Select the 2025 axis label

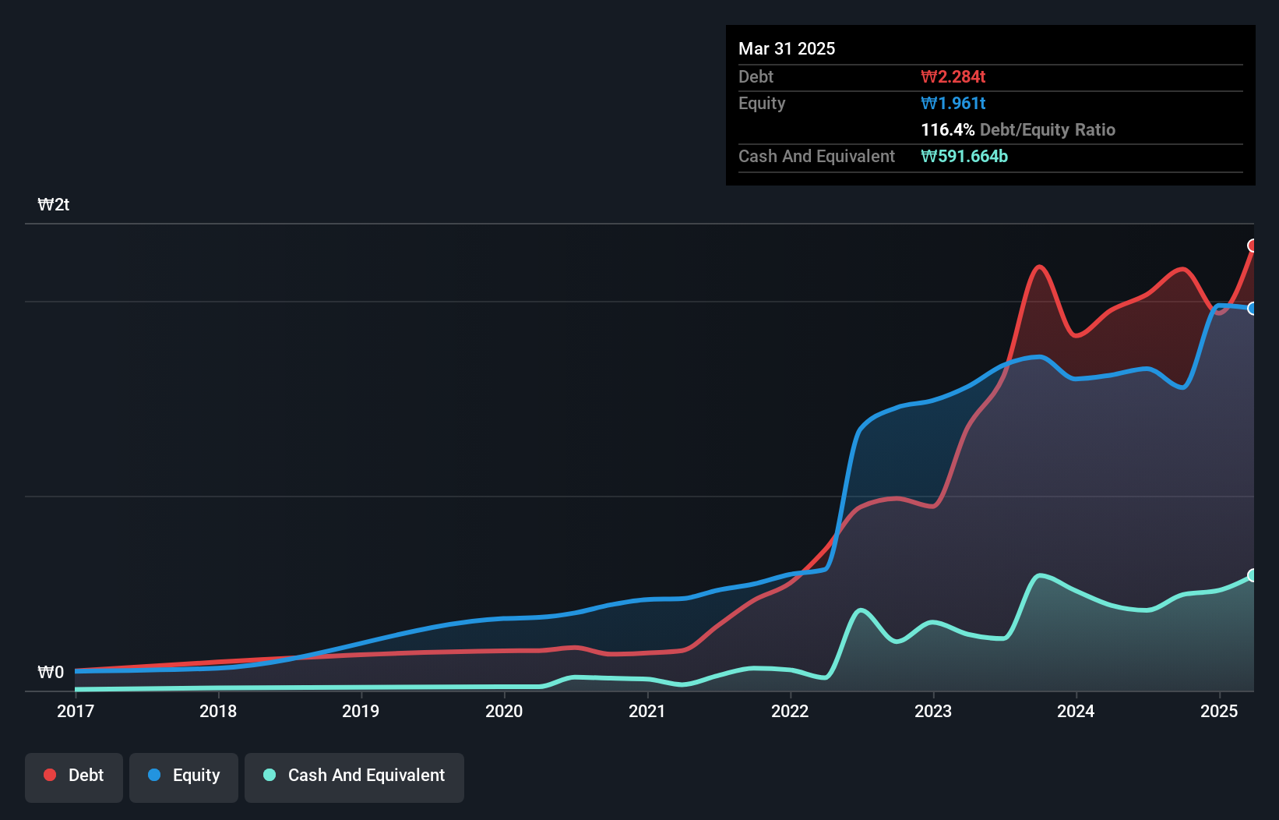tap(1219, 711)
